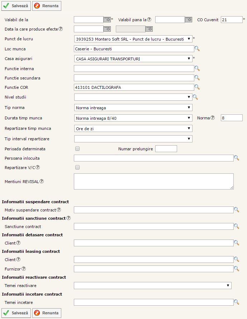Viewport: 247px width, 319px height.
Task: Enable the Perioada determinata checkbox
Action: coord(77,149)
